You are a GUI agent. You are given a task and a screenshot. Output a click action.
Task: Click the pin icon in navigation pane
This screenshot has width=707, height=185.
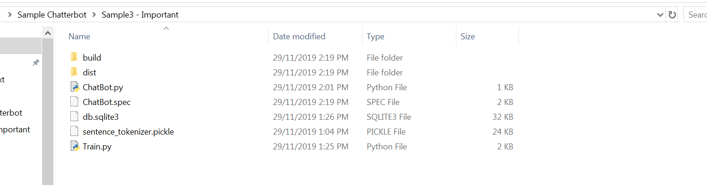coord(36,62)
